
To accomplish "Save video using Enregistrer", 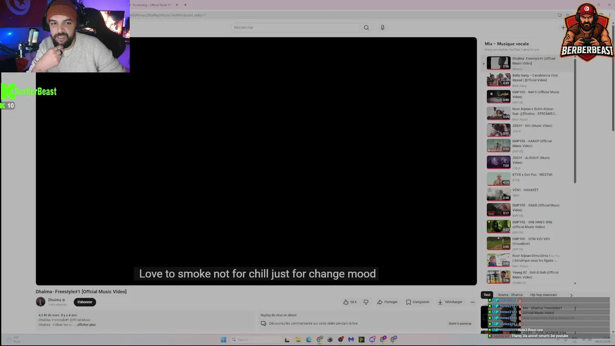I will [418, 302].
